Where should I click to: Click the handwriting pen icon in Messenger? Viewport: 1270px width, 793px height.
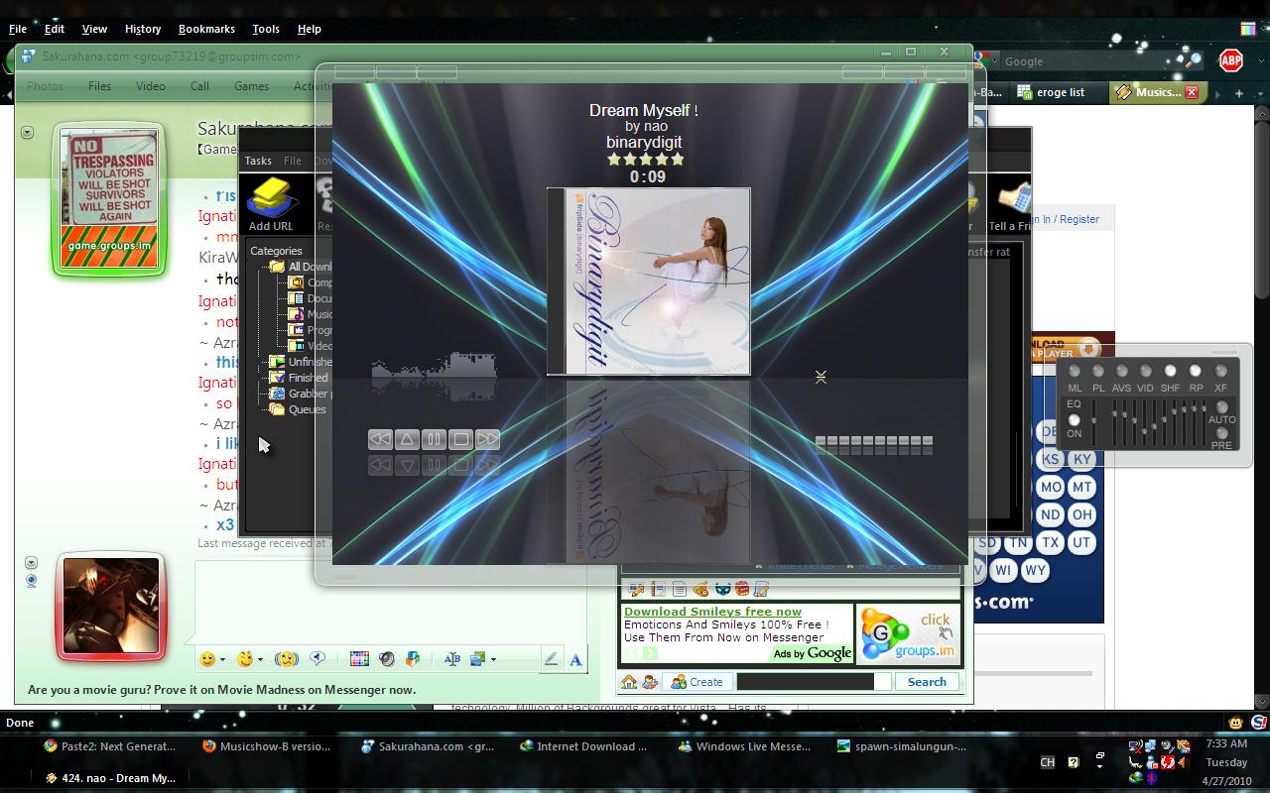click(x=552, y=659)
